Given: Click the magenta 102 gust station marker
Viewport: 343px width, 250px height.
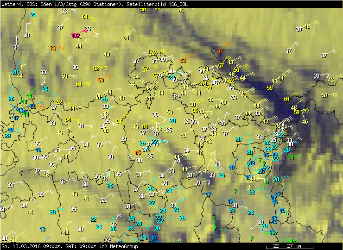Looking at the screenshot, I should pos(76,36).
